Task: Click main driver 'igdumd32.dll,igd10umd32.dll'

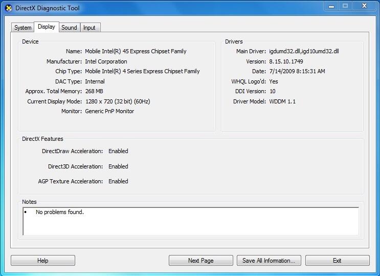Action: [304, 51]
